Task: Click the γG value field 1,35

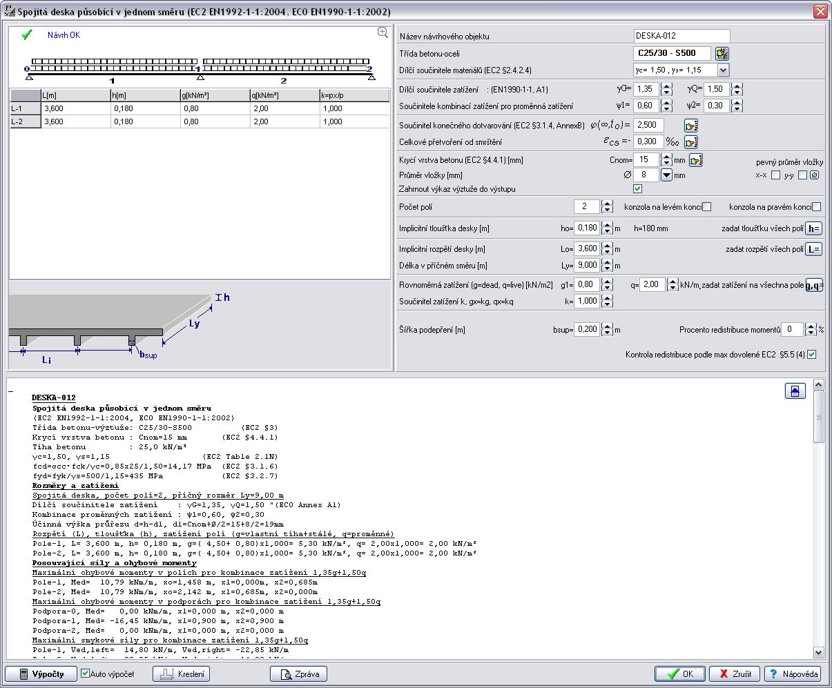Action: pos(647,89)
